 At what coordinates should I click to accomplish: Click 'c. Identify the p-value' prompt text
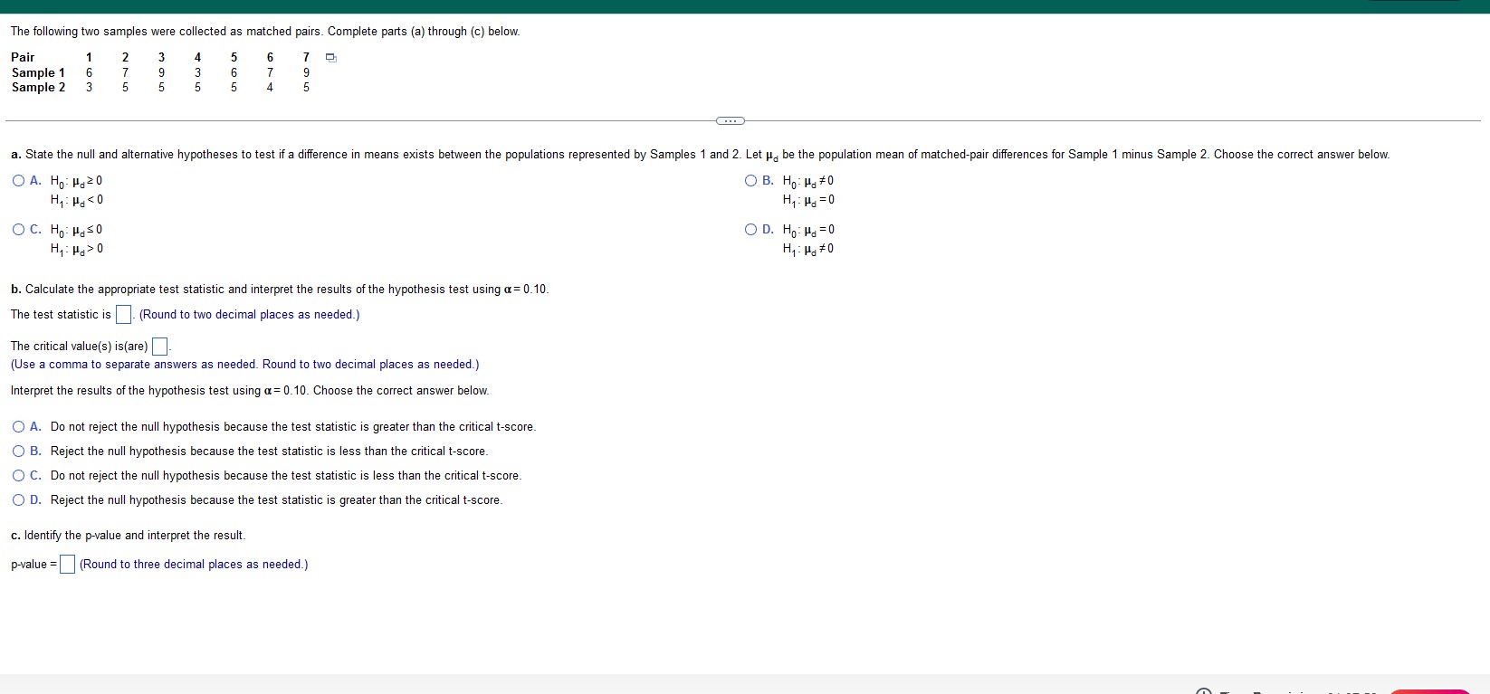coord(128,536)
